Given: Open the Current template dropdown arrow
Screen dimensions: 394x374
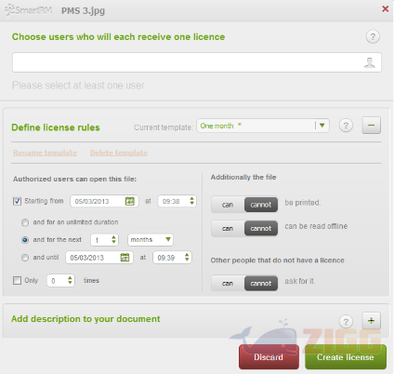Looking at the screenshot, I should (x=322, y=126).
